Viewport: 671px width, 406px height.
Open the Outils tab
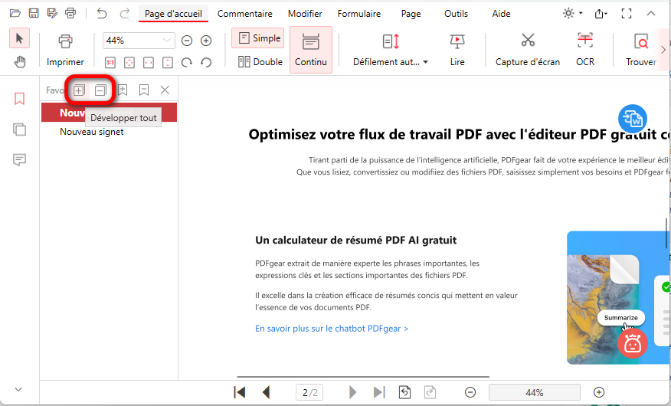click(457, 14)
